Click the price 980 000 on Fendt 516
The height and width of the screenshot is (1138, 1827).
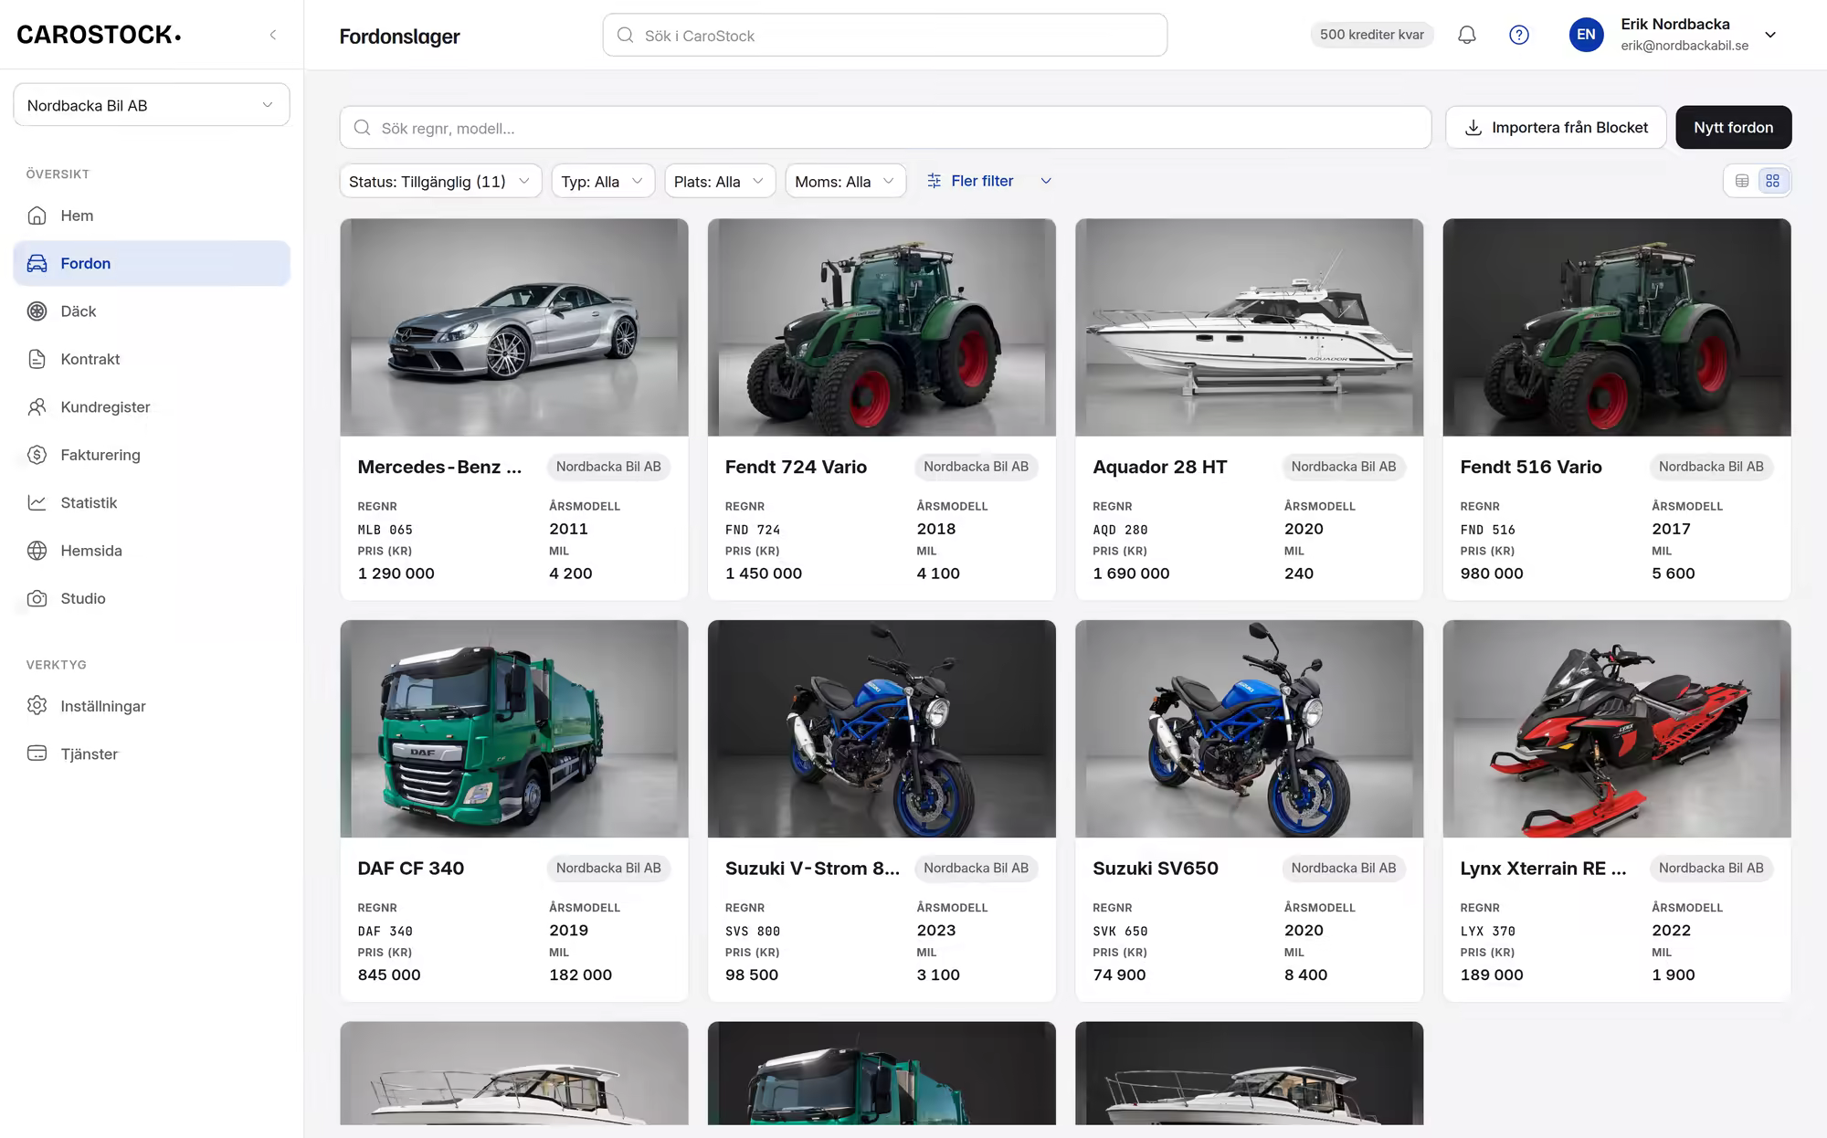[1492, 574]
